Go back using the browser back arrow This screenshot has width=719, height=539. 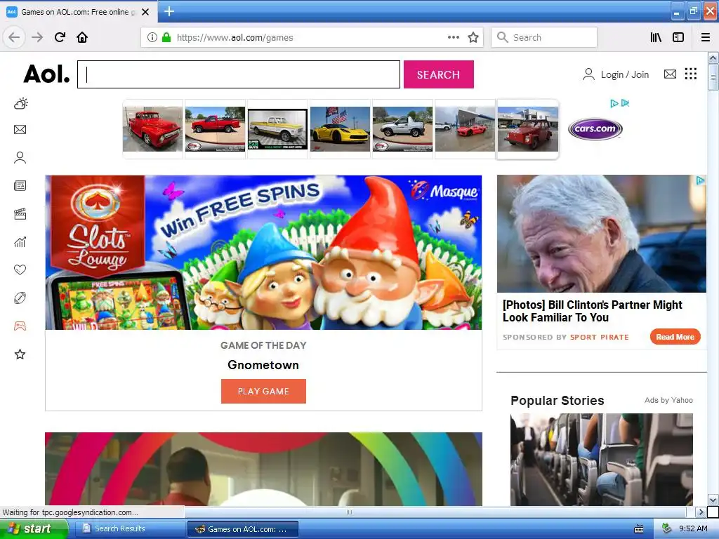14,37
